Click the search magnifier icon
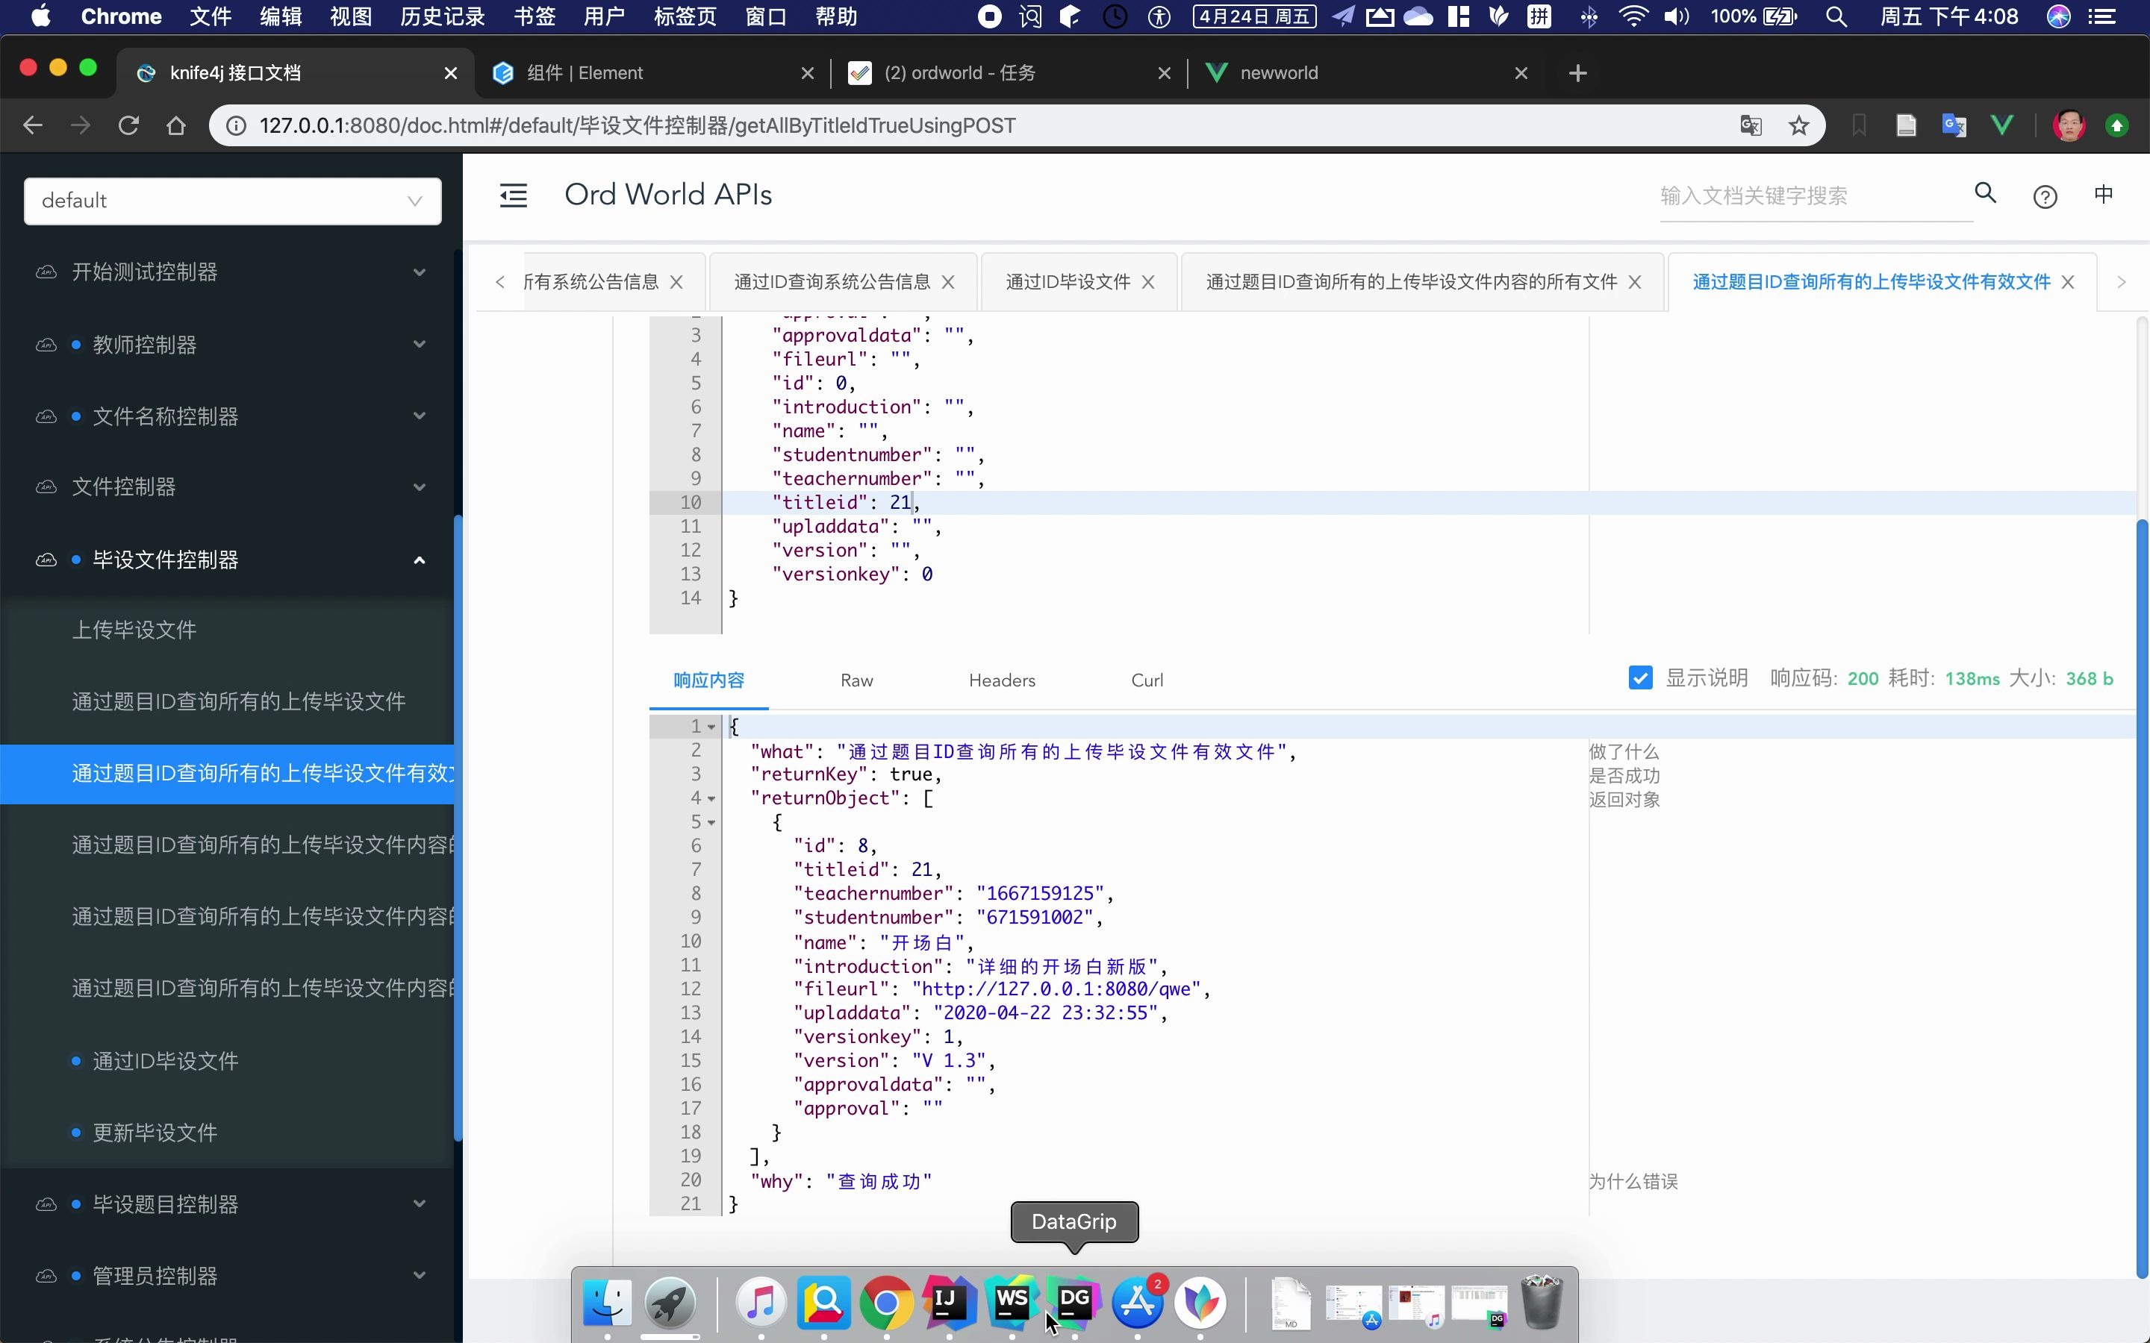Screen dimensions: 2150x1343 (x=1985, y=192)
